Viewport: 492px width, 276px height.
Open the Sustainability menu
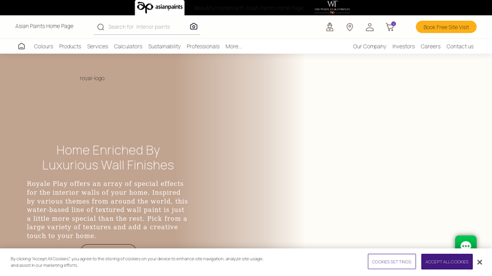(164, 47)
